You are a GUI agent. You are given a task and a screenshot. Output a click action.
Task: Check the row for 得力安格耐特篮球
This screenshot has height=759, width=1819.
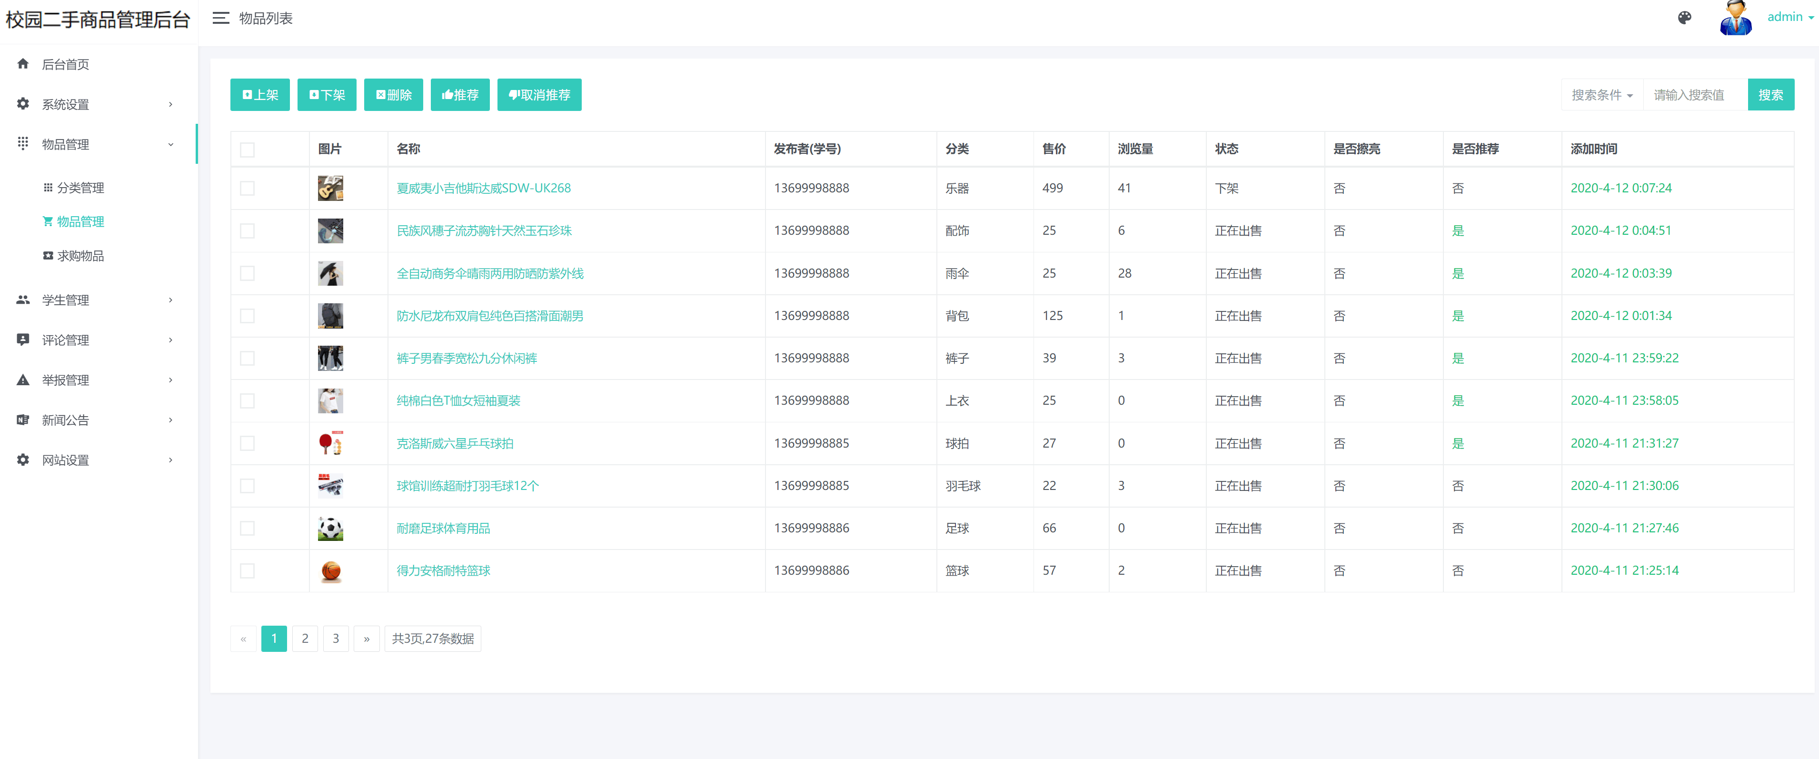click(247, 570)
